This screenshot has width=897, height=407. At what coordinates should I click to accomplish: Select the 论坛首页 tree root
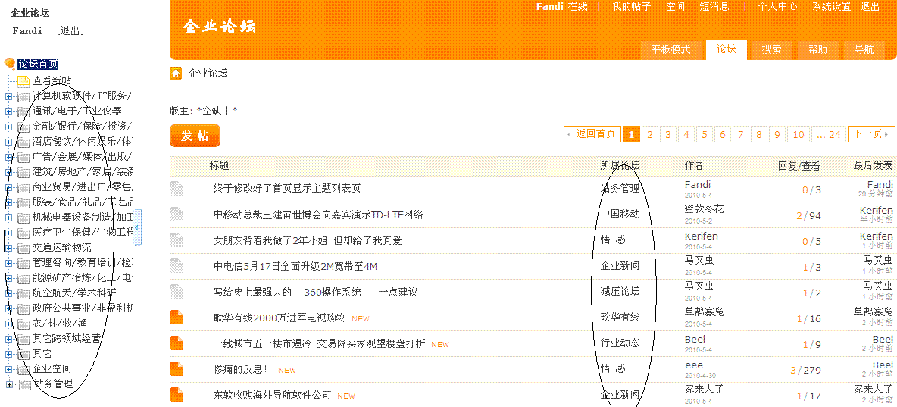[38, 64]
